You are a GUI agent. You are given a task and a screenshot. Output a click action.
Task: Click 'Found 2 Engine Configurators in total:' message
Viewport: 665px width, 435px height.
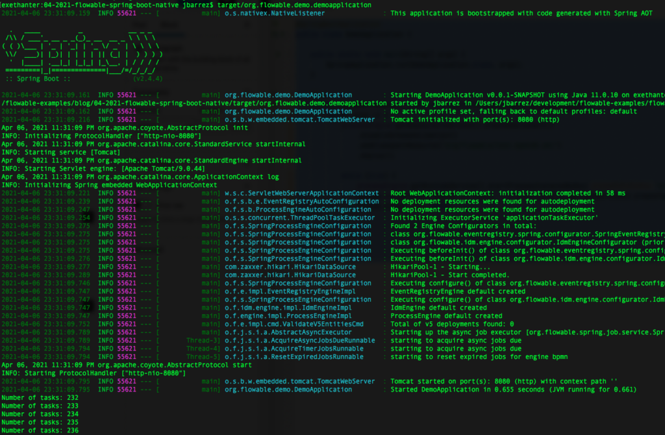(464, 226)
